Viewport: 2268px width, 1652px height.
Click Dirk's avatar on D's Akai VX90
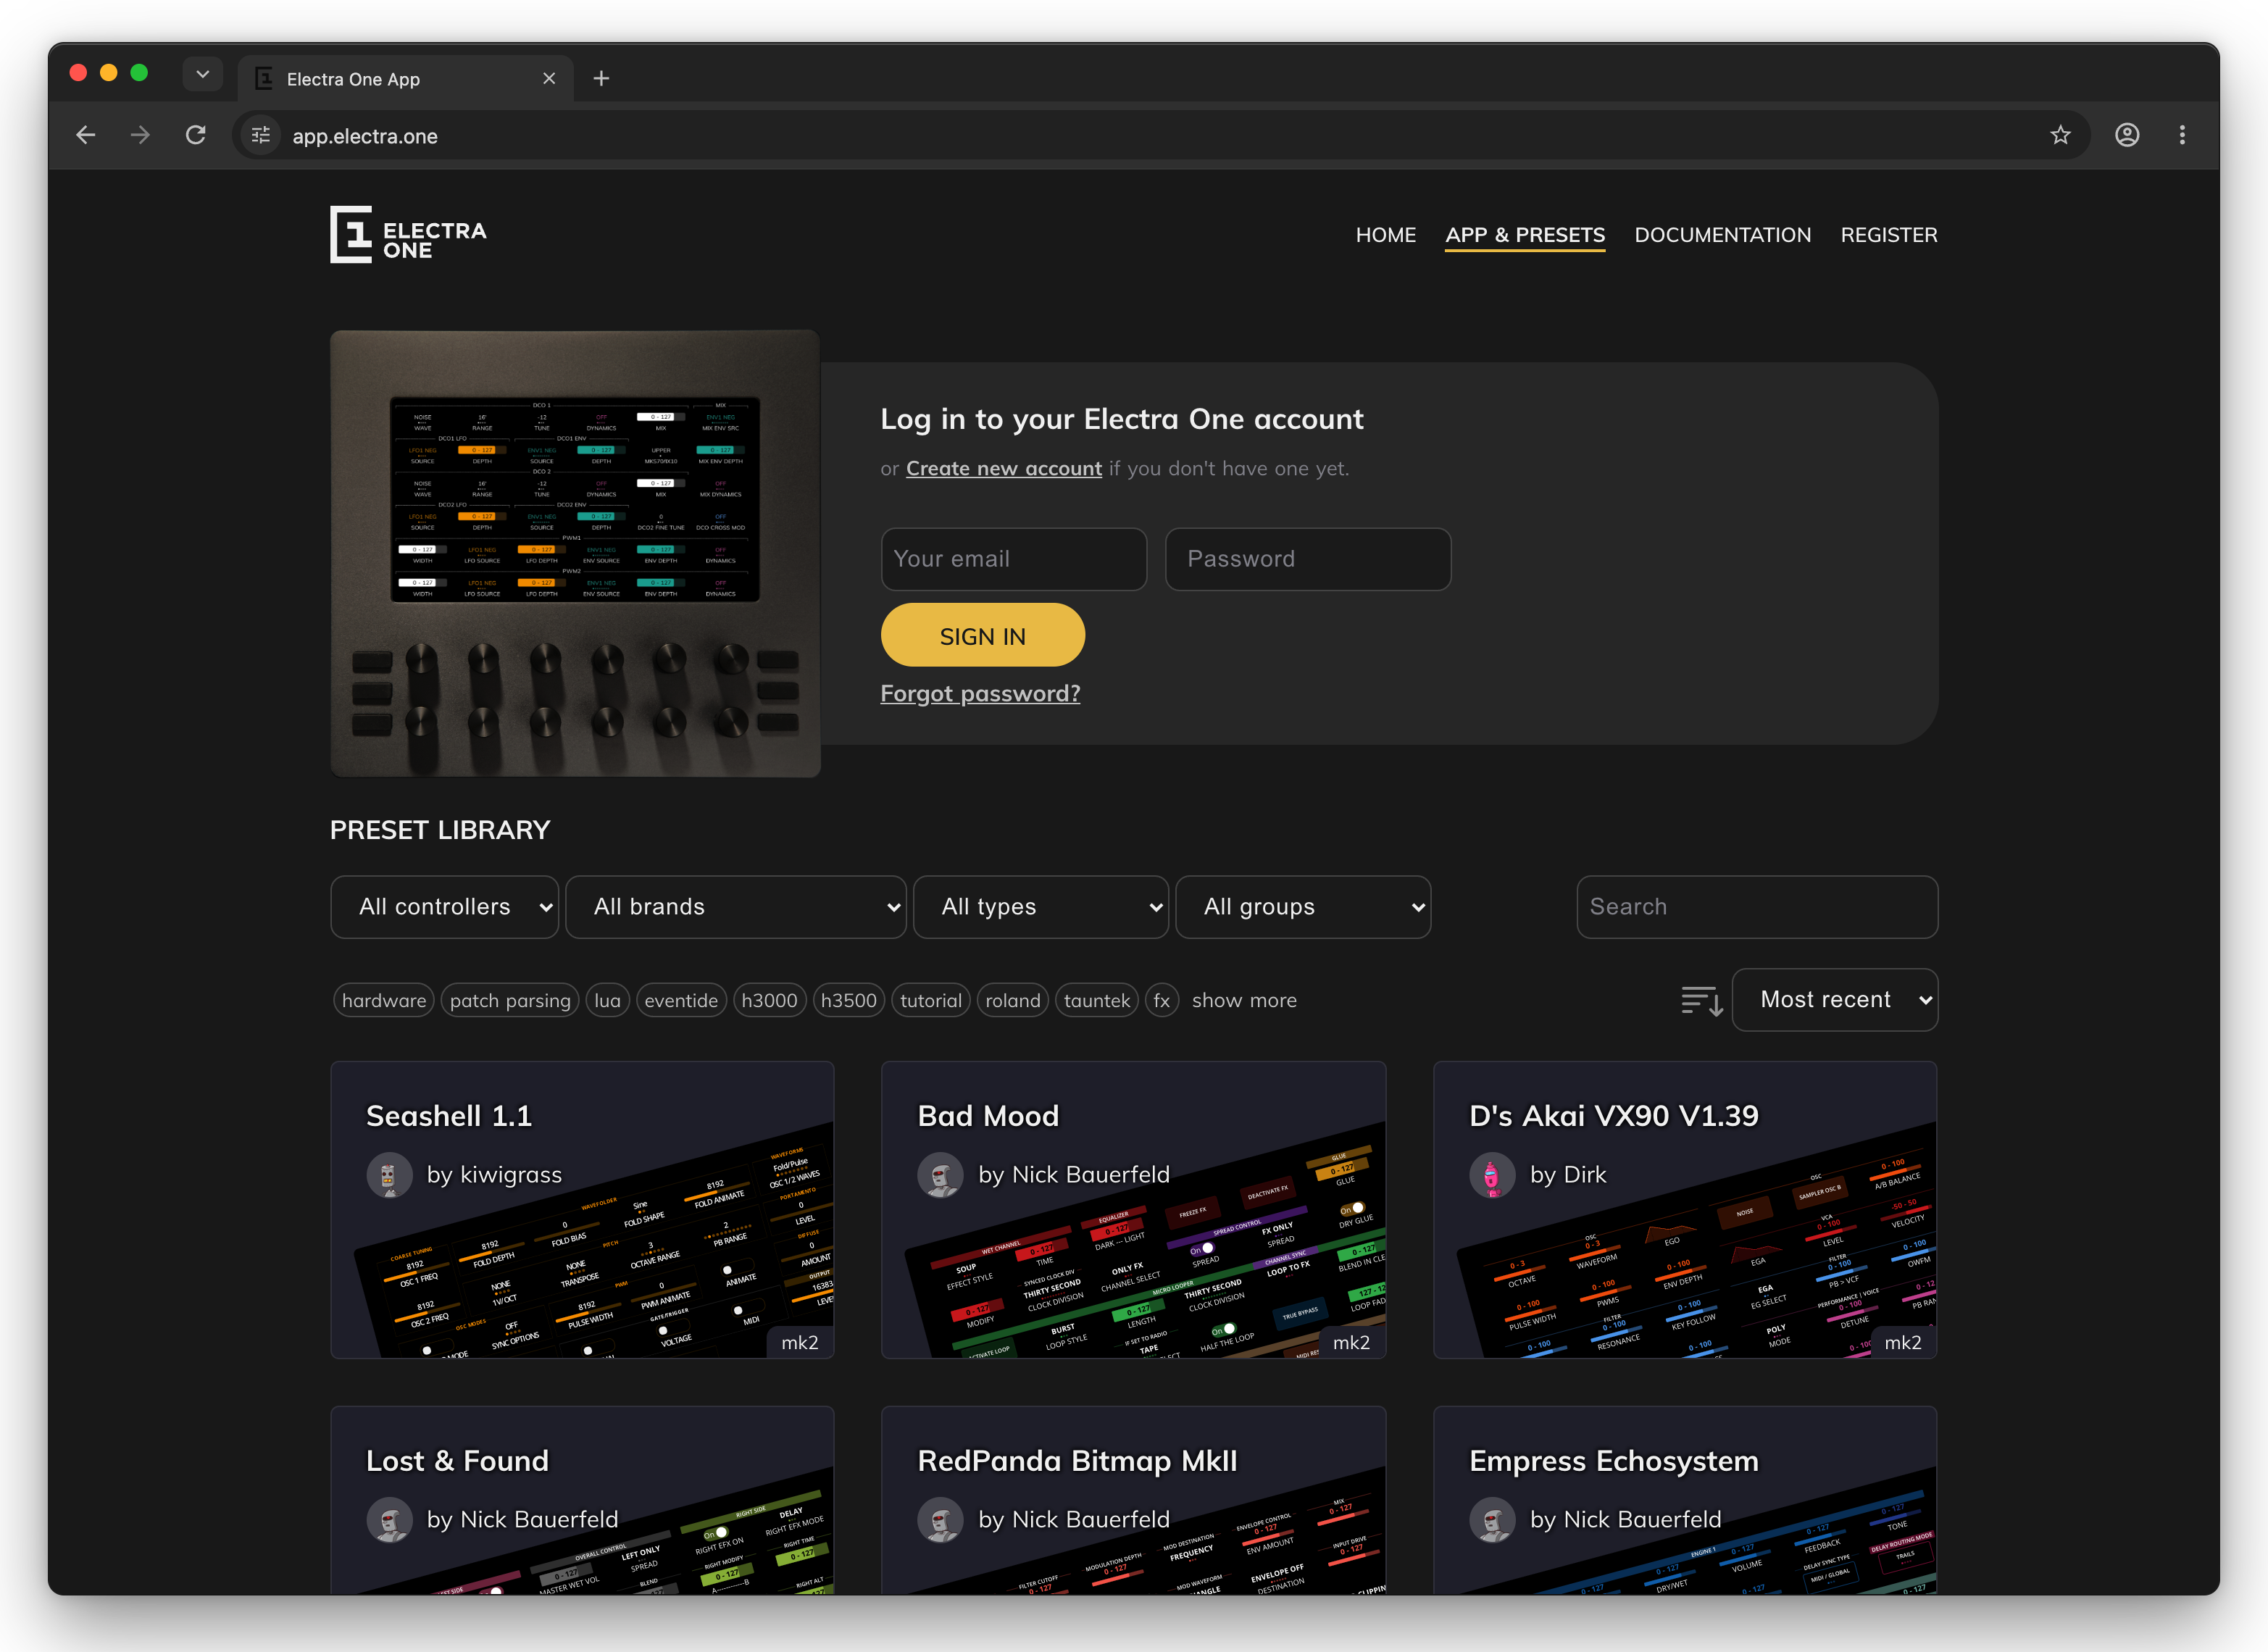(1492, 1175)
